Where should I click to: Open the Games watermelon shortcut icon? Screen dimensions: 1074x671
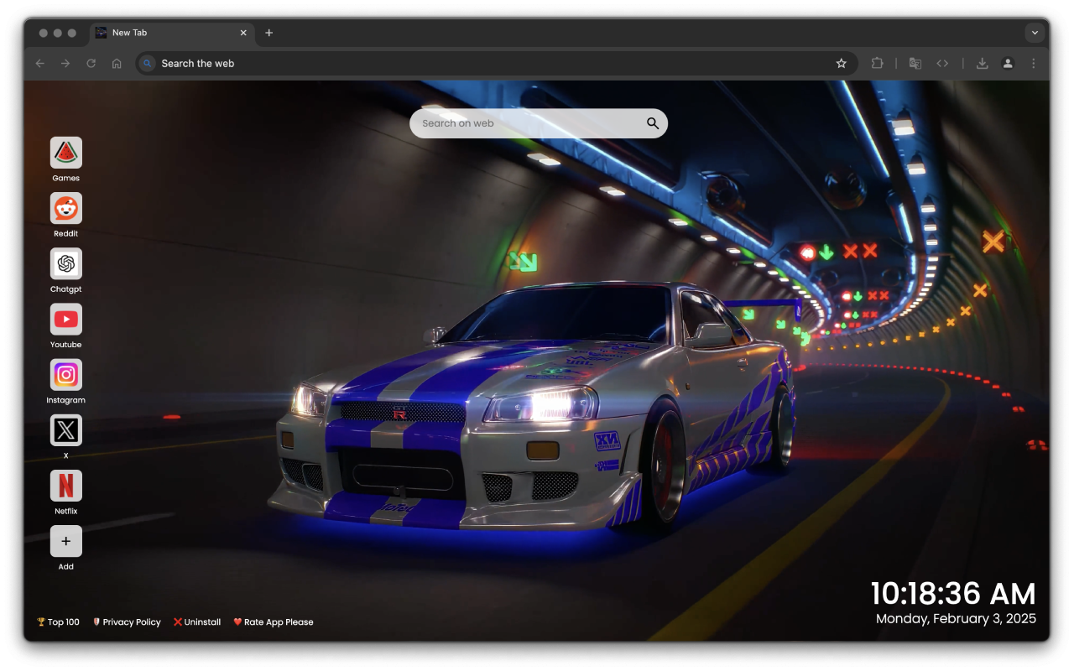66,153
